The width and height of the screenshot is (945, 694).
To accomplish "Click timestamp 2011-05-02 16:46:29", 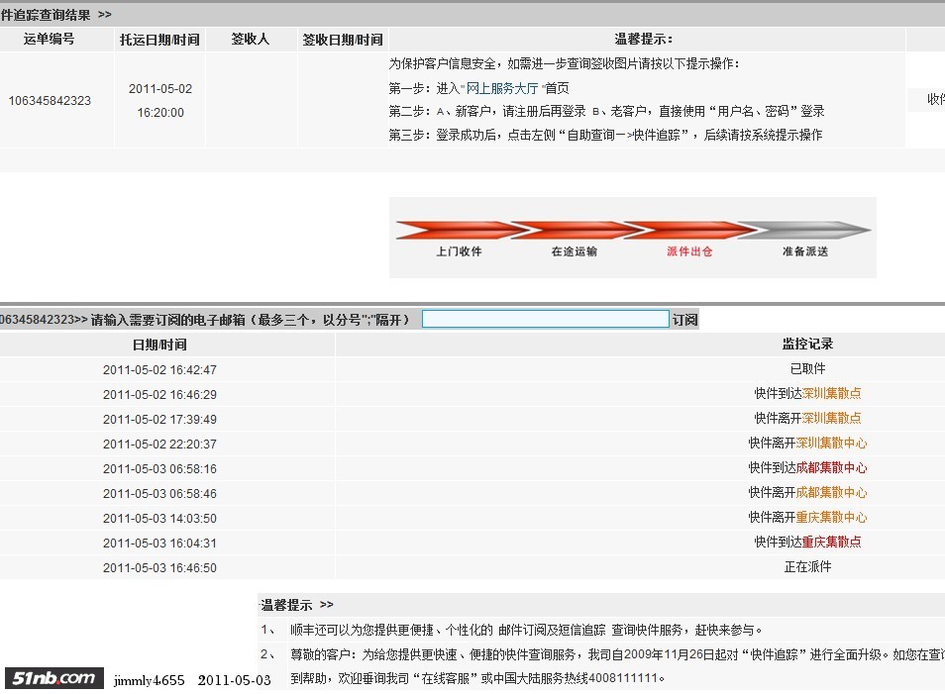I will click(159, 395).
